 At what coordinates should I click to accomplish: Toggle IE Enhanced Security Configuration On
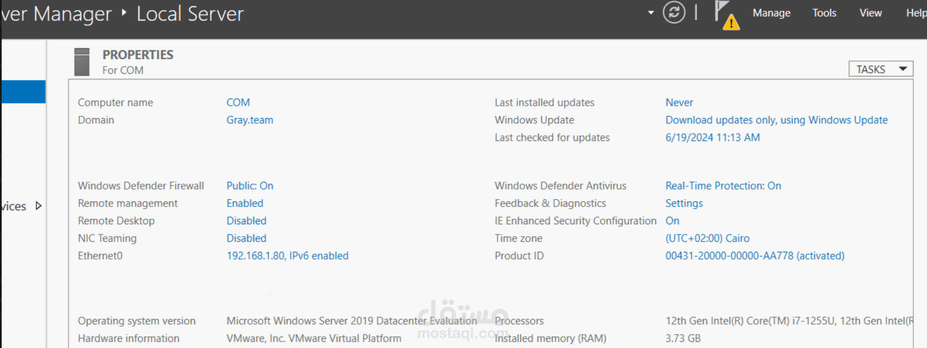pyautogui.click(x=672, y=220)
